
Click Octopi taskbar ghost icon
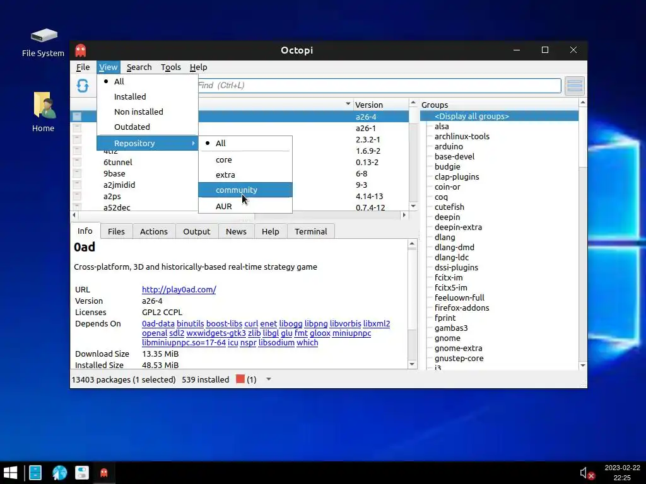point(104,473)
